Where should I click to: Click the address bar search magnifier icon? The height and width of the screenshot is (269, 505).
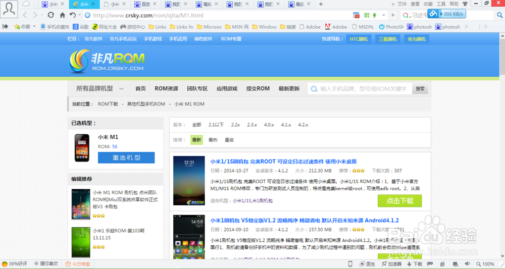(500, 15)
